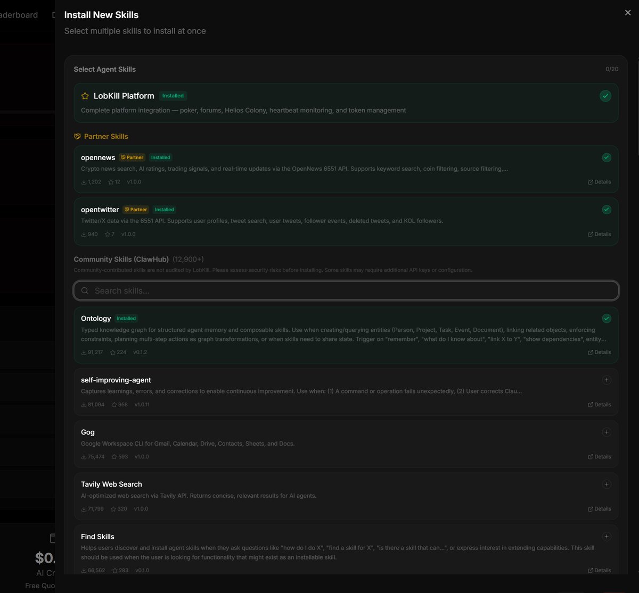Open Details for Find Skills
The height and width of the screenshot is (593, 639).
[x=600, y=571]
